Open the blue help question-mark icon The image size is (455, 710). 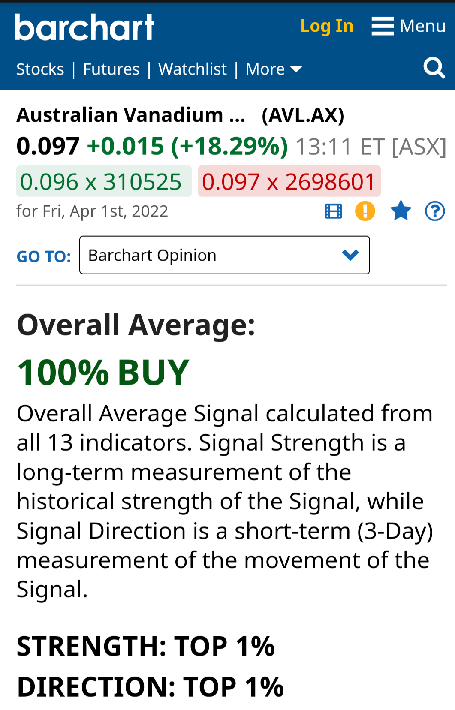(435, 211)
